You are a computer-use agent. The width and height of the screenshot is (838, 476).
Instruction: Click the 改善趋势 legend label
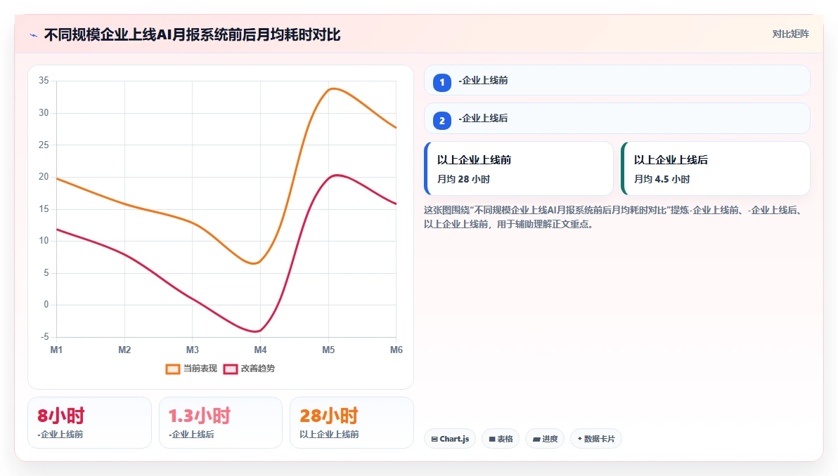257,368
